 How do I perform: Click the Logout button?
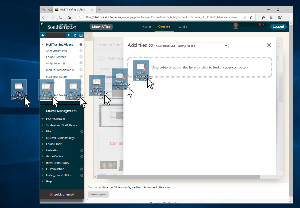(x=278, y=26)
